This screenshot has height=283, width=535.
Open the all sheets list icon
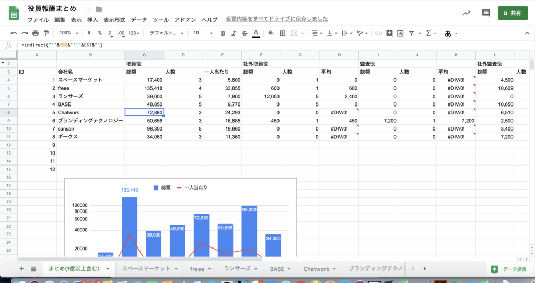(x=33, y=269)
